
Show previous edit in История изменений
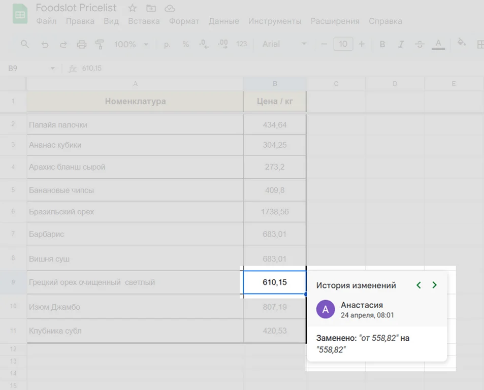(x=418, y=285)
